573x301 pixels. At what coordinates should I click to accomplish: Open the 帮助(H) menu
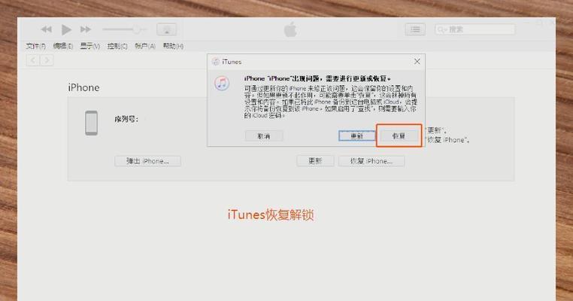click(x=173, y=46)
